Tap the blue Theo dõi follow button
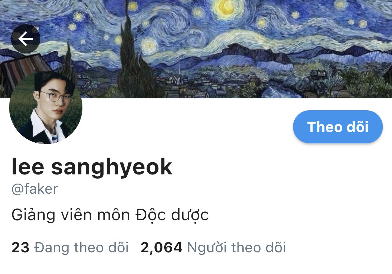Screen dimensions: 392x274 click(338, 127)
